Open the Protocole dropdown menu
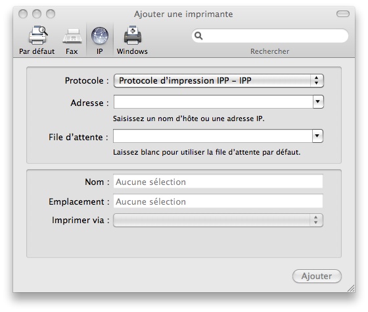The width and height of the screenshot is (368, 312). [219, 81]
